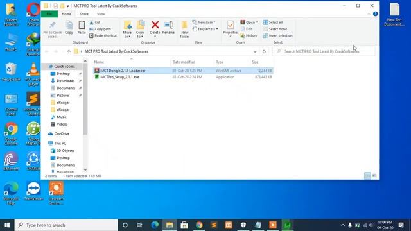Click the Search MCT PRO Tool field

pos(324,51)
